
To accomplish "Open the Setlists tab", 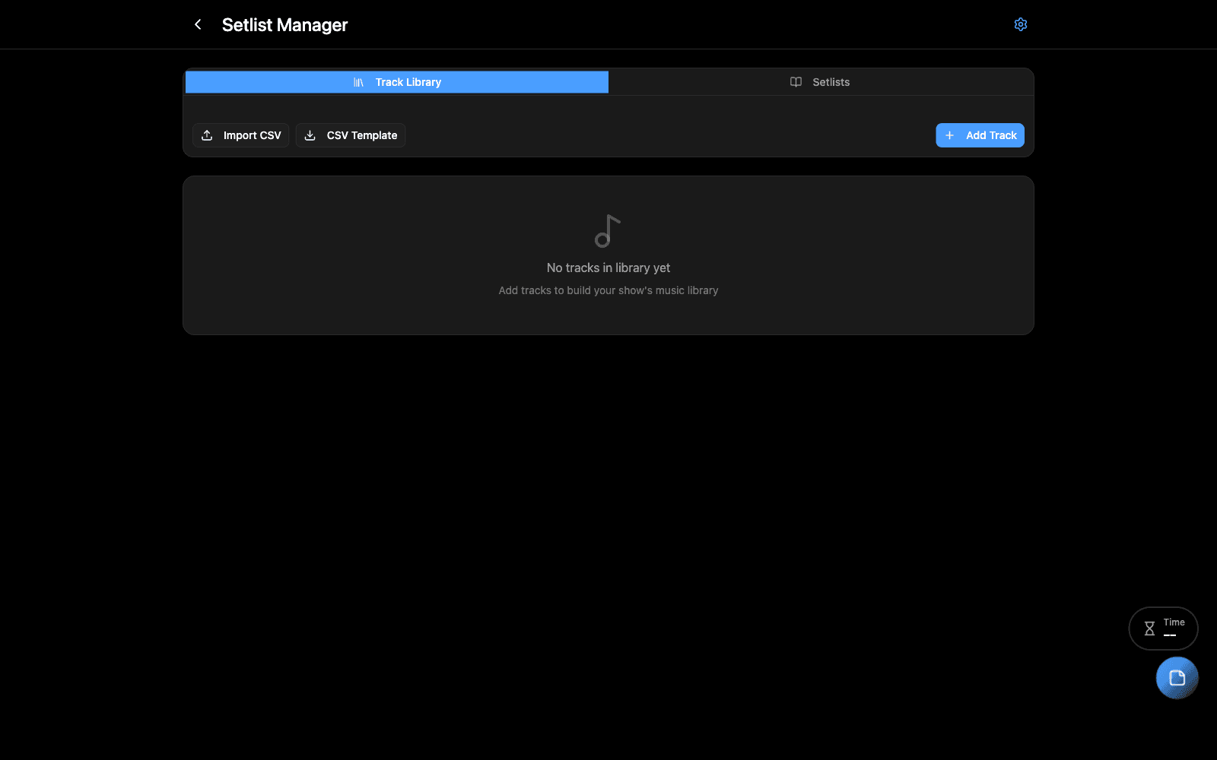I will click(820, 82).
